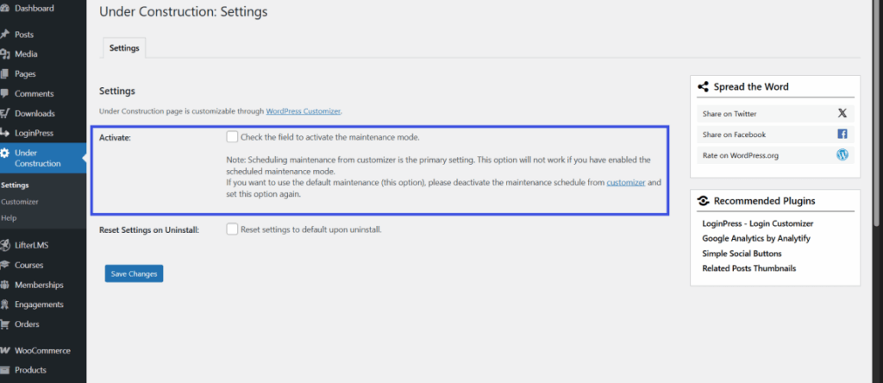Viewport: 883px width, 383px height.
Task: Open Related Posts Thumbnails link
Action: click(x=749, y=268)
